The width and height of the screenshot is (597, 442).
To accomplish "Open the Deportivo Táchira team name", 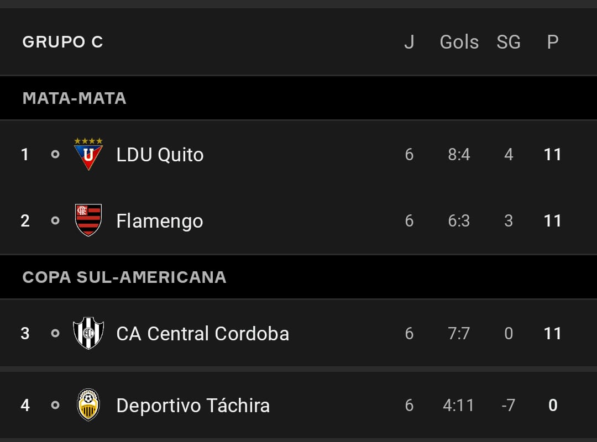I will coord(193,405).
